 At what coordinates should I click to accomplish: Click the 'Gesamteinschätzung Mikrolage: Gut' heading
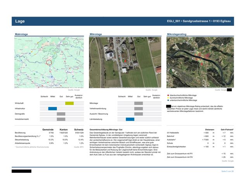[106, 130]
